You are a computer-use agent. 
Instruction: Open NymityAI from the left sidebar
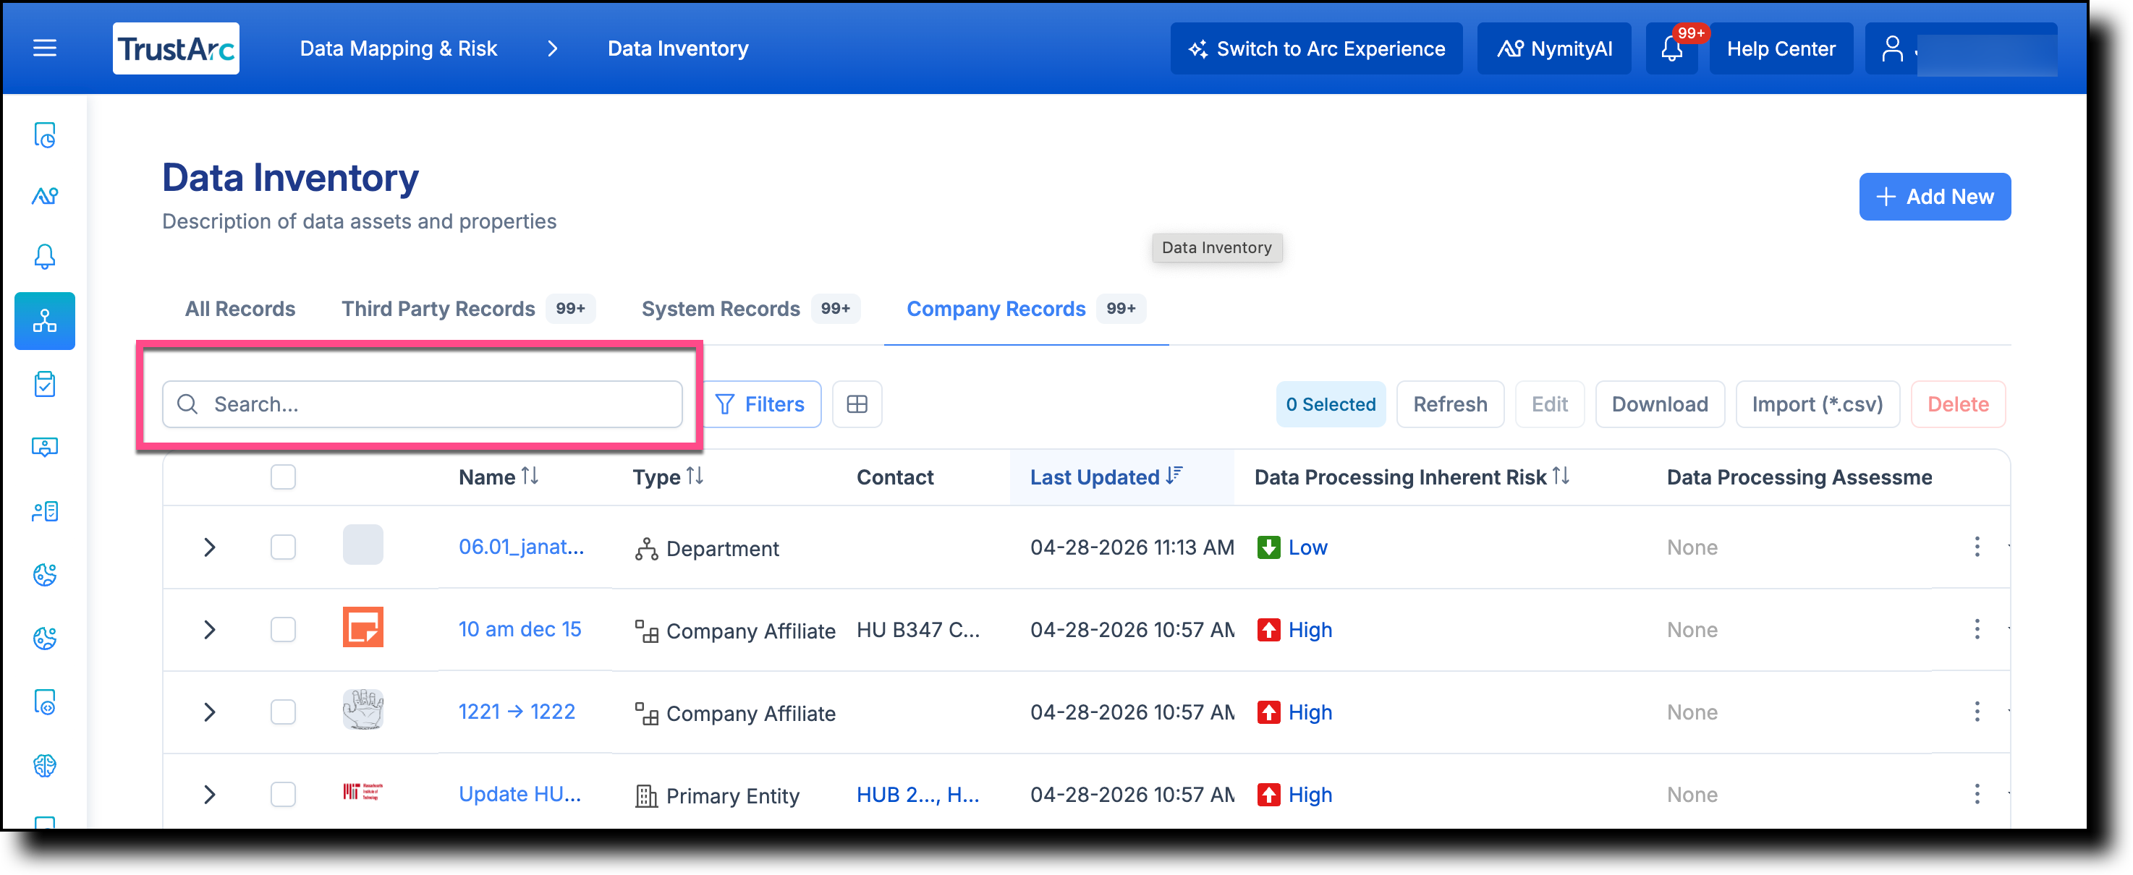(x=45, y=196)
